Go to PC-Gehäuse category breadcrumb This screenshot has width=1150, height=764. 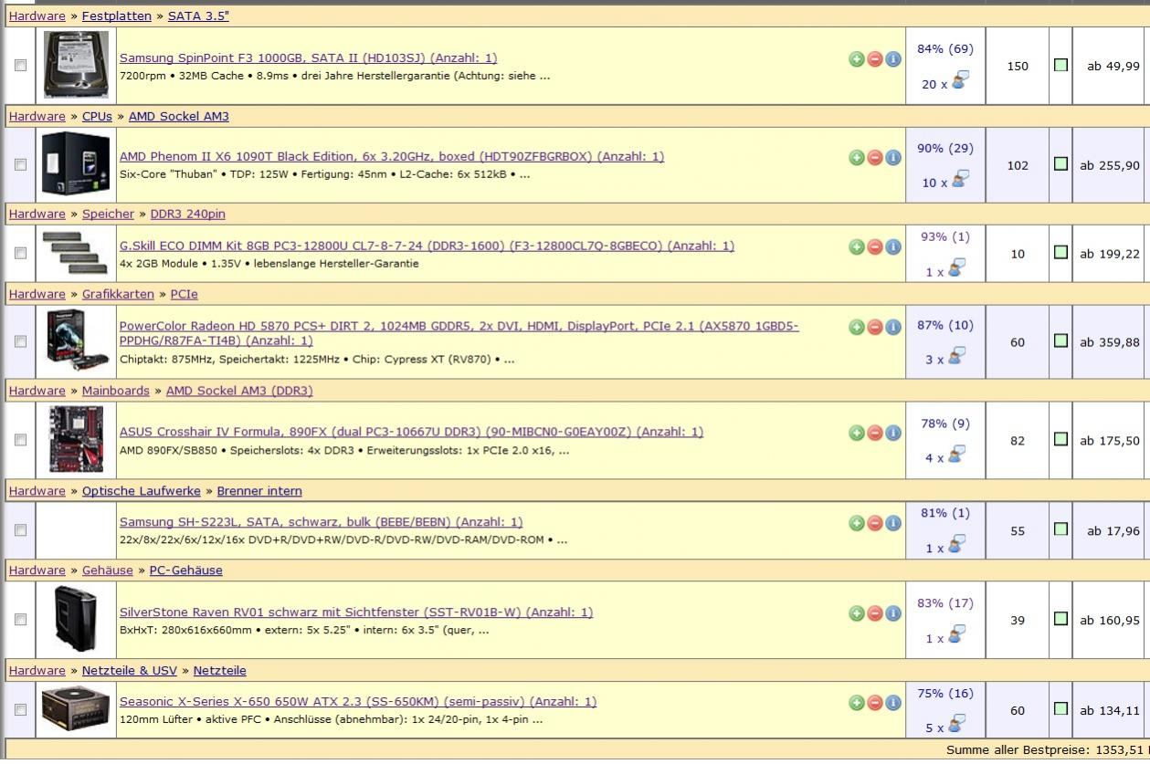tap(185, 570)
